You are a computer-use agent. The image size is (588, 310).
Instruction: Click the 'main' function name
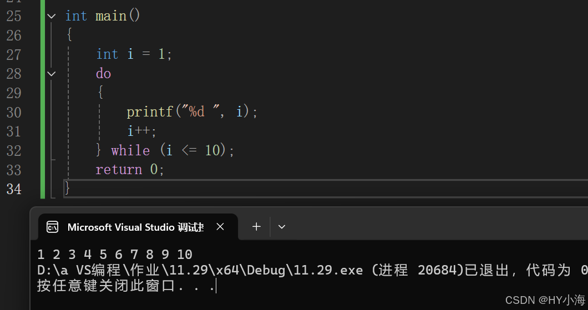[x=111, y=16]
